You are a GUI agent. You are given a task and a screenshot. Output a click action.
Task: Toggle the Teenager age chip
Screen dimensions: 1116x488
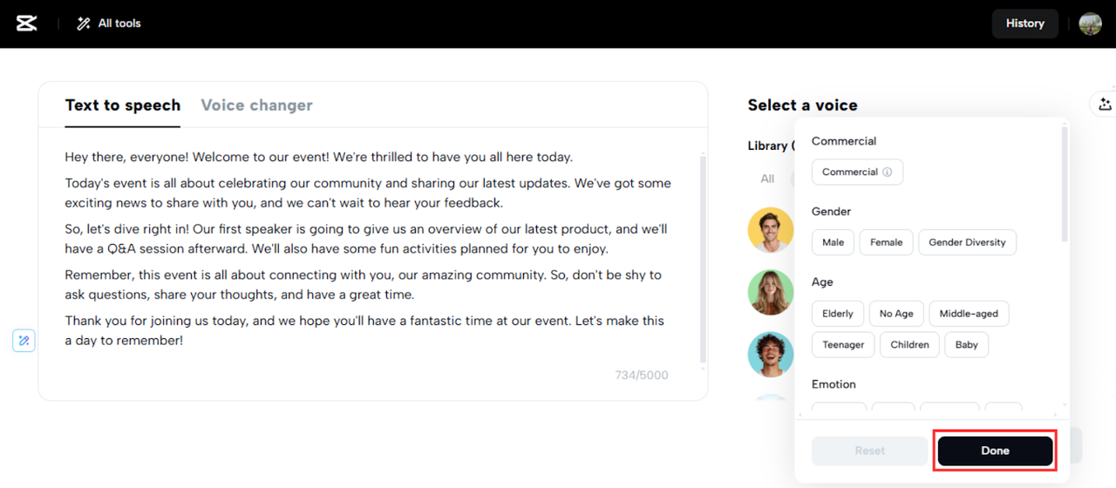click(x=843, y=345)
